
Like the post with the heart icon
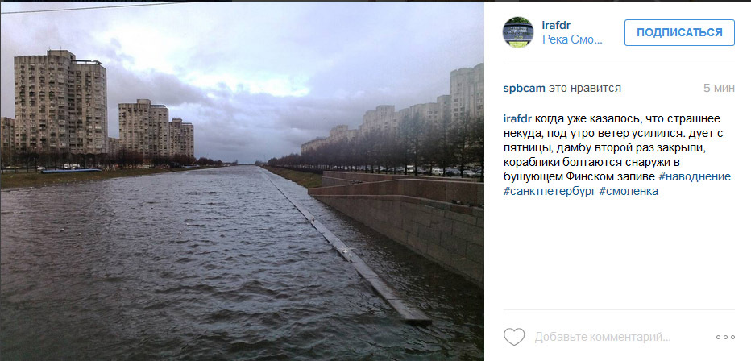(x=514, y=337)
